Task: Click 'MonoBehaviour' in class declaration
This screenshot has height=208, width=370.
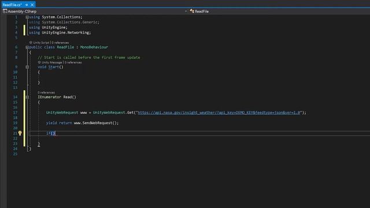Action: 94,47
